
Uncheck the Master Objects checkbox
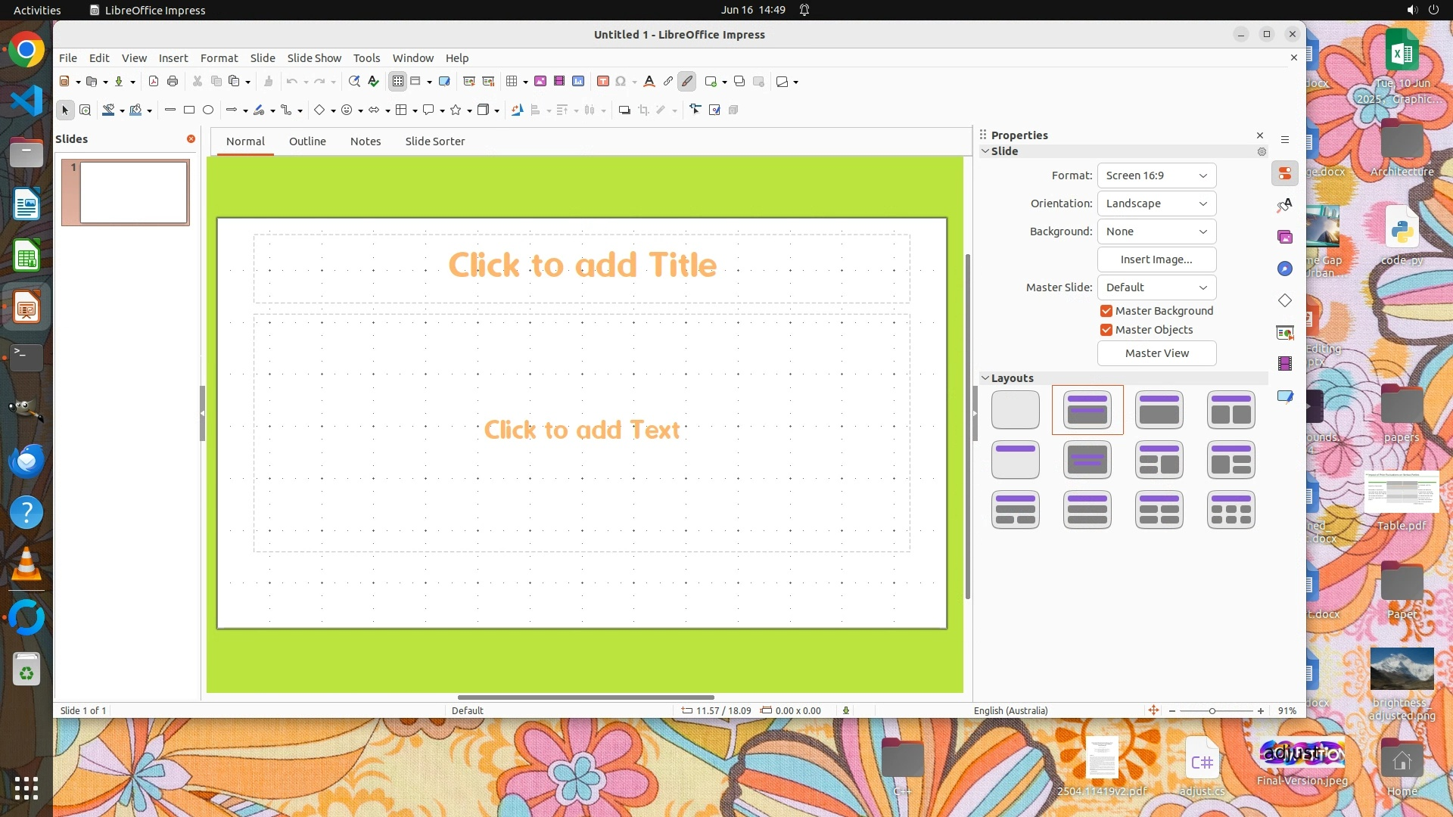tap(1106, 330)
